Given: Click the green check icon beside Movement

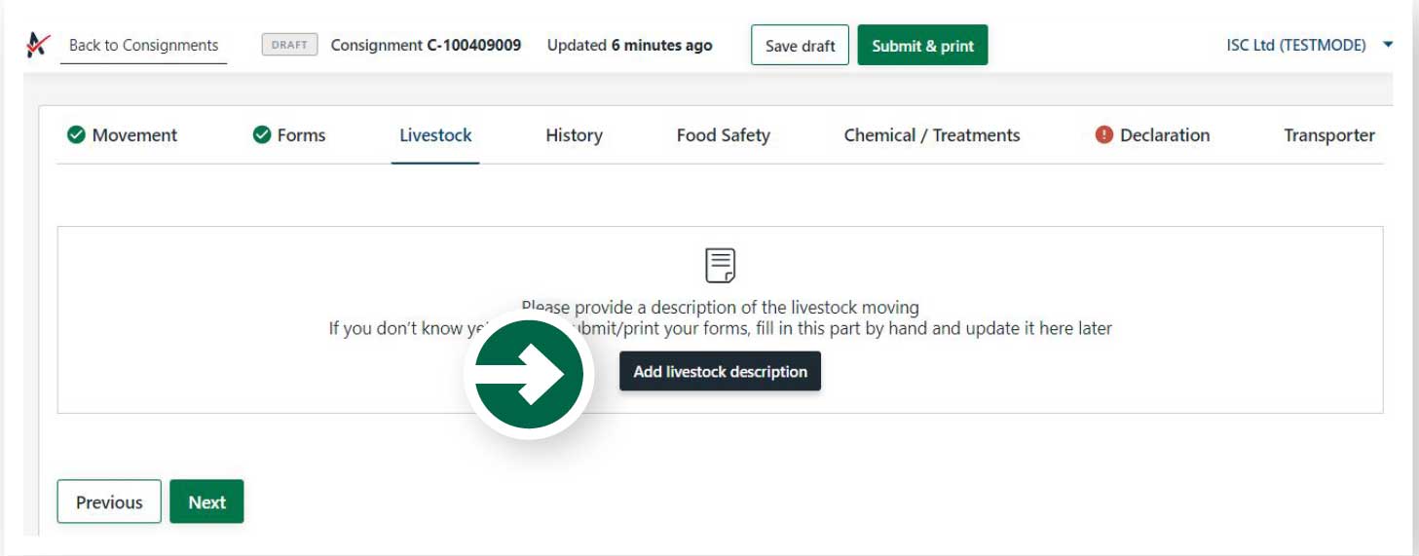Looking at the screenshot, I should coord(76,135).
